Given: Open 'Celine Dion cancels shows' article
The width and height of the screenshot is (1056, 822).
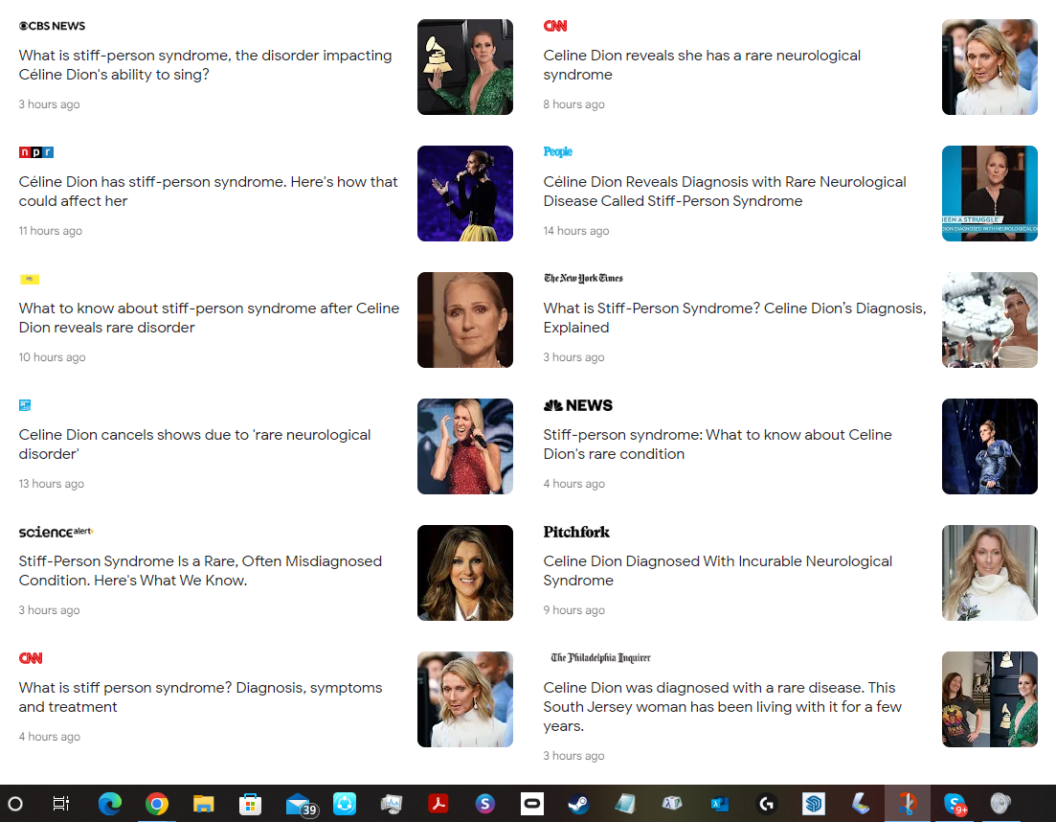Looking at the screenshot, I should (194, 444).
